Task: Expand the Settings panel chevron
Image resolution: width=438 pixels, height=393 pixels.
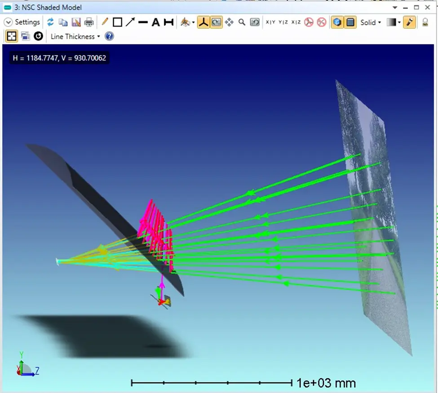Action: coord(8,22)
